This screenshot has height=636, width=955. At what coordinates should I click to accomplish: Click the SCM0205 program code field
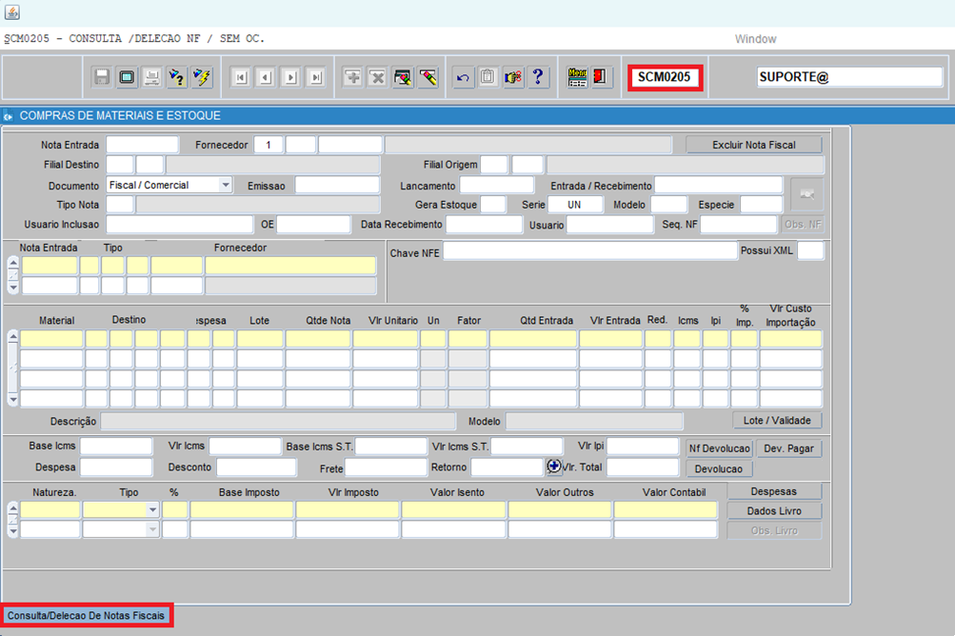coord(665,77)
